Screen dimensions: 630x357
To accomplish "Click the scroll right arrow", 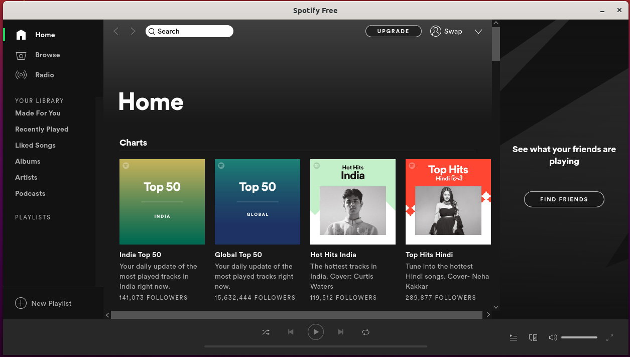I will click(488, 315).
